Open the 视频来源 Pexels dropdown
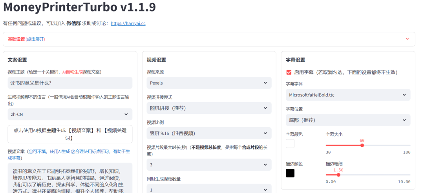 click(x=209, y=83)
